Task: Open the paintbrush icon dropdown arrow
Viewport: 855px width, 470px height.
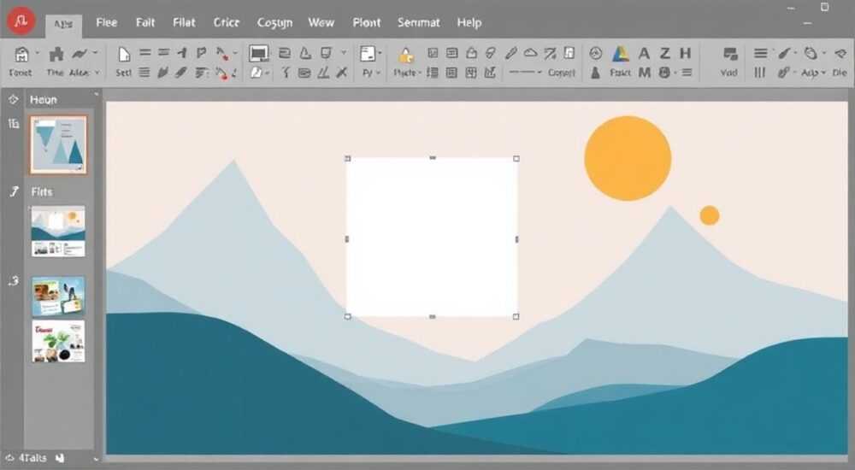Action: [795, 53]
